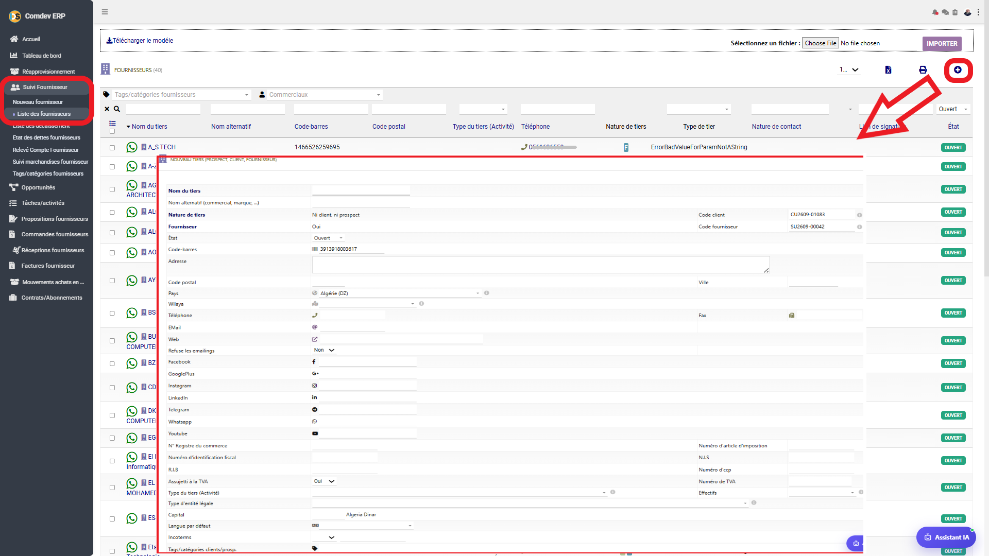Click the Code-barres filter field

(331, 109)
